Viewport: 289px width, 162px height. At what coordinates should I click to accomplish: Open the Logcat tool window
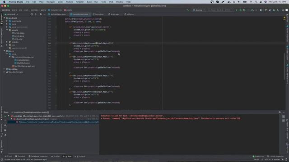(x=80, y=156)
